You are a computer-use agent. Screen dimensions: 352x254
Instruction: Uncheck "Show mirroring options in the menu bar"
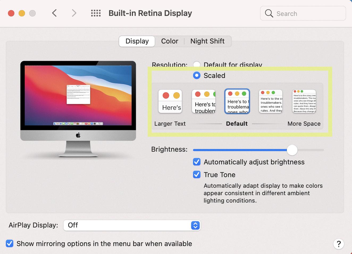click(x=10, y=243)
